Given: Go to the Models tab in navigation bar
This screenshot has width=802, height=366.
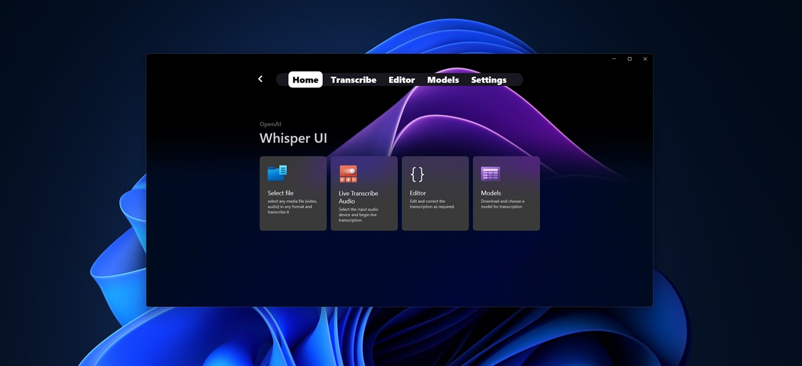Looking at the screenshot, I should [x=443, y=80].
